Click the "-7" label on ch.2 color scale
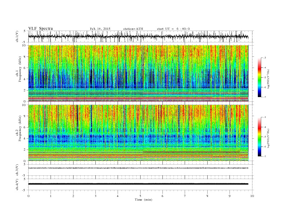284x220 pixels. click(x=264, y=156)
